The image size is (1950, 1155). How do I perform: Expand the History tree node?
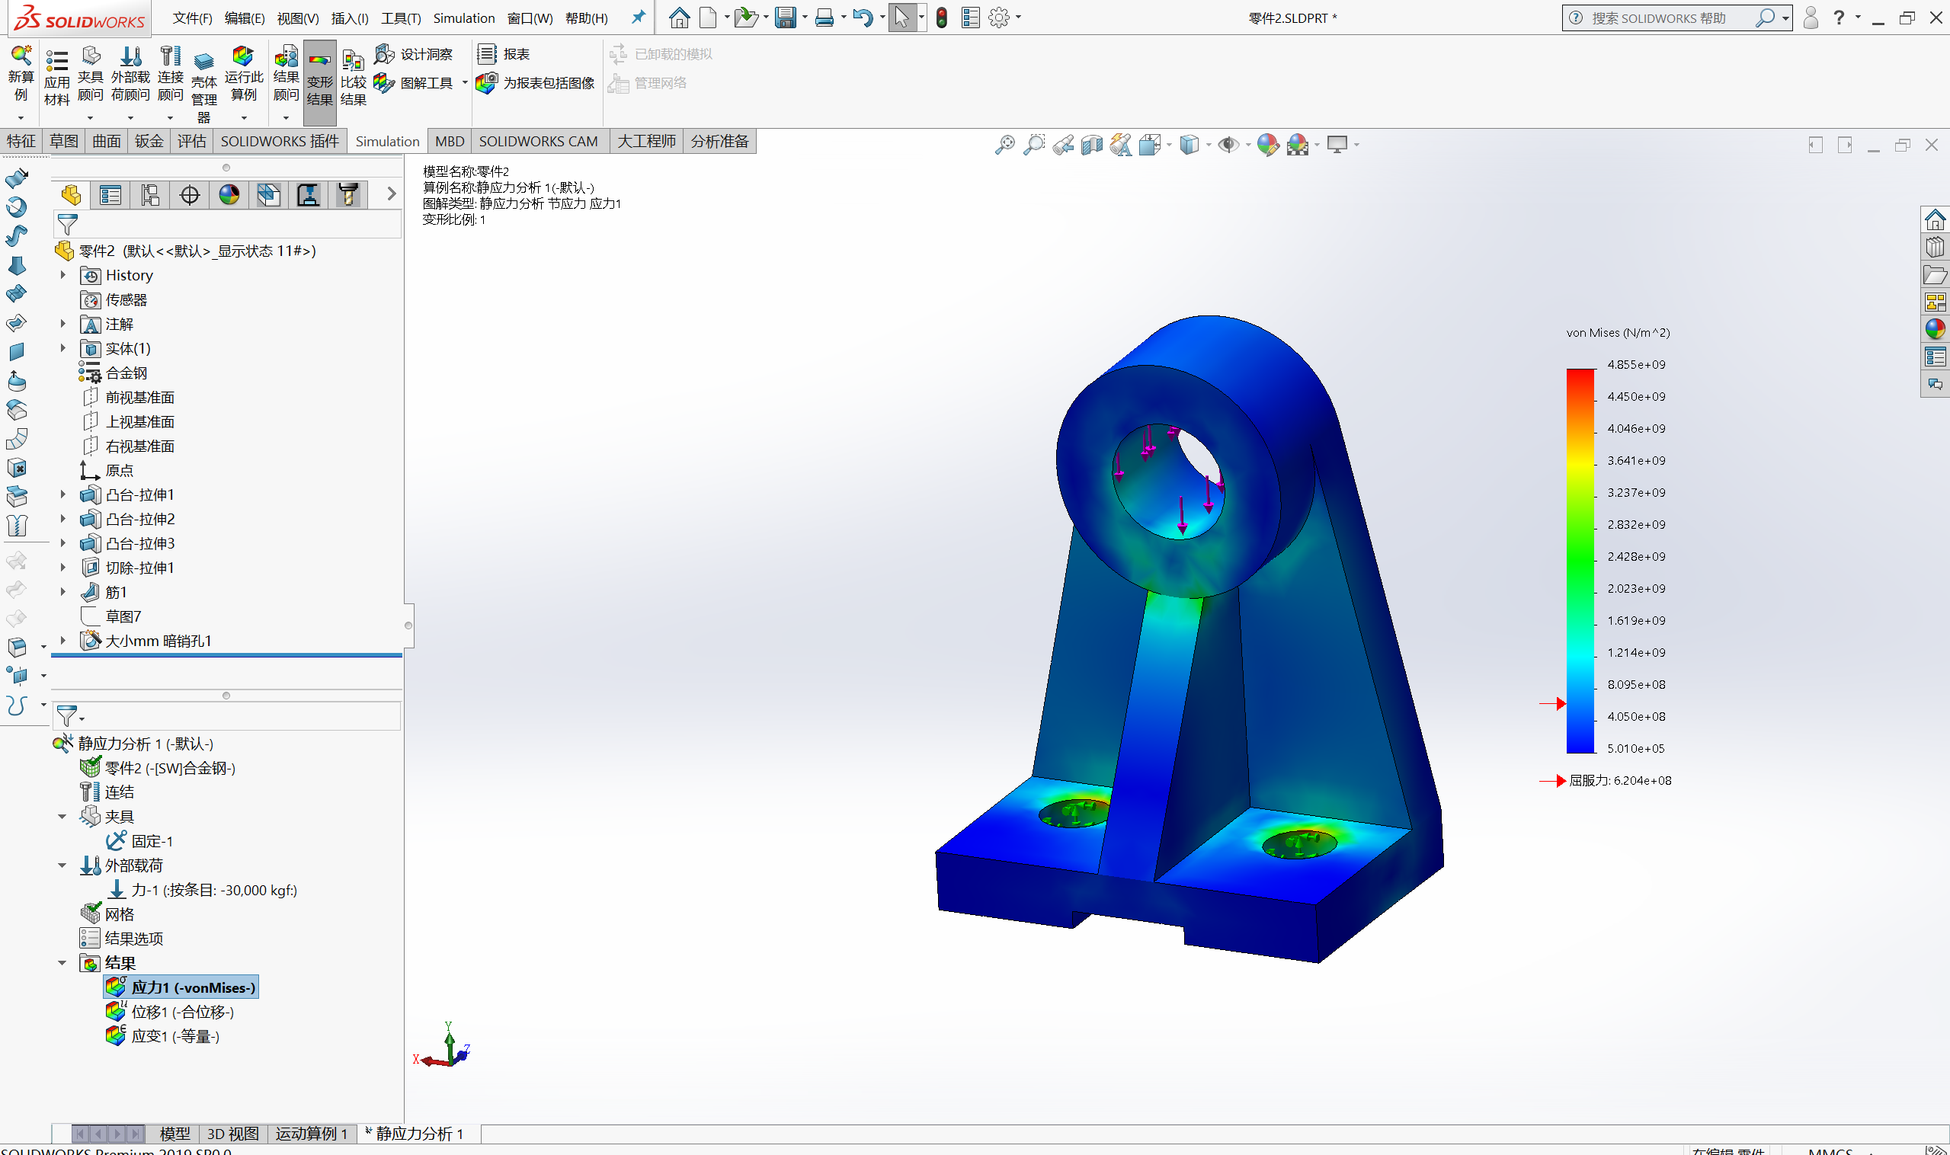pyautogui.click(x=63, y=275)
